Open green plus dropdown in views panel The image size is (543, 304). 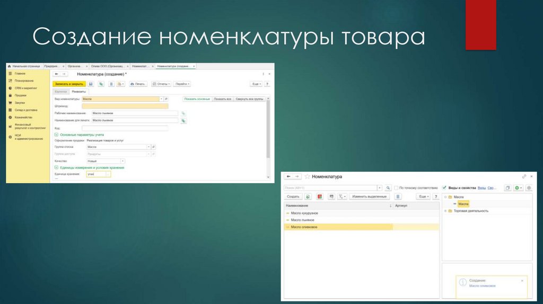pyautogui.click(x=518, y=188)
